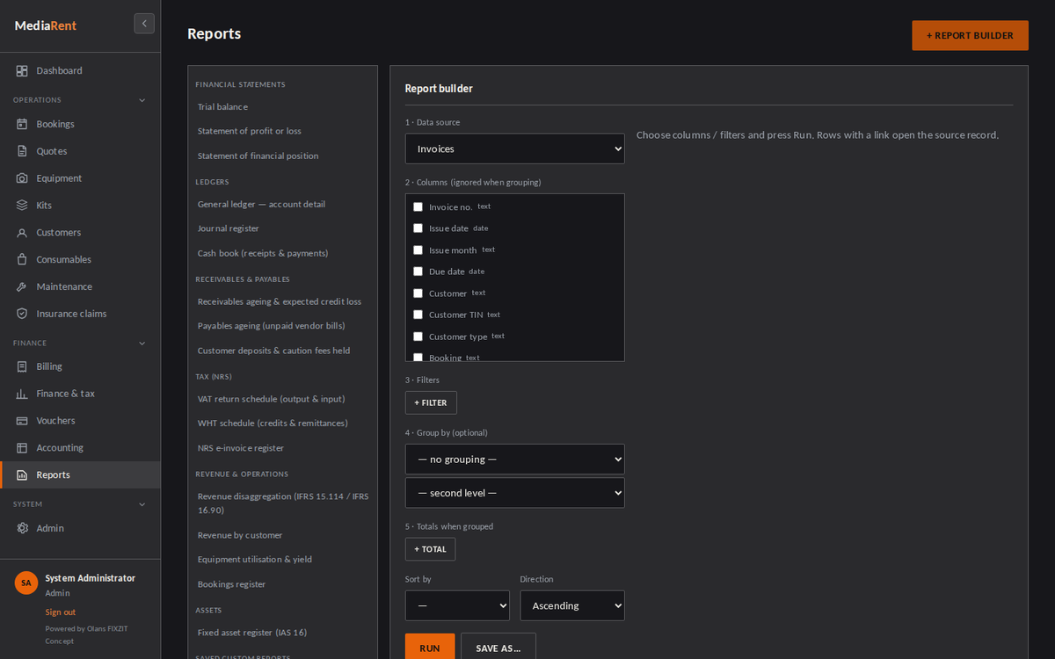Open Statement of profit or loss

point(250,131)
